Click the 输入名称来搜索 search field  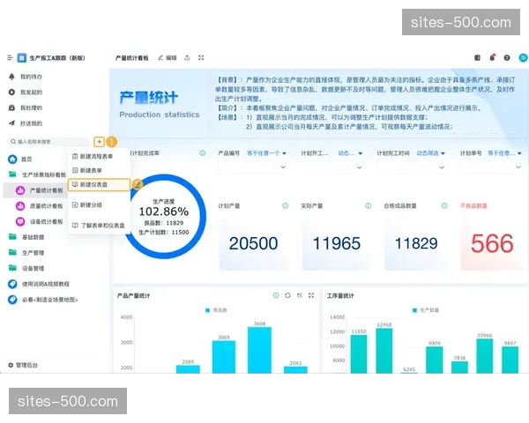48,142
